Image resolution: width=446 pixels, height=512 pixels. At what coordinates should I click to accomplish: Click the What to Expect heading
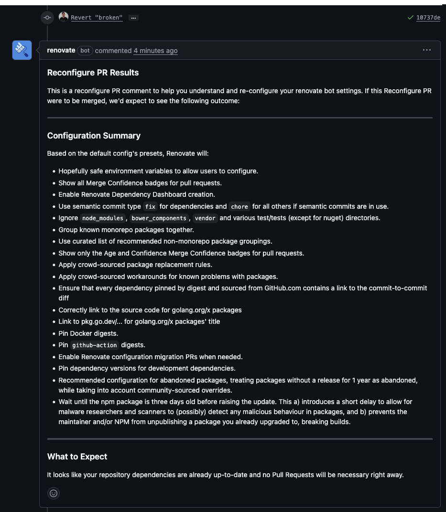(77, 457)
